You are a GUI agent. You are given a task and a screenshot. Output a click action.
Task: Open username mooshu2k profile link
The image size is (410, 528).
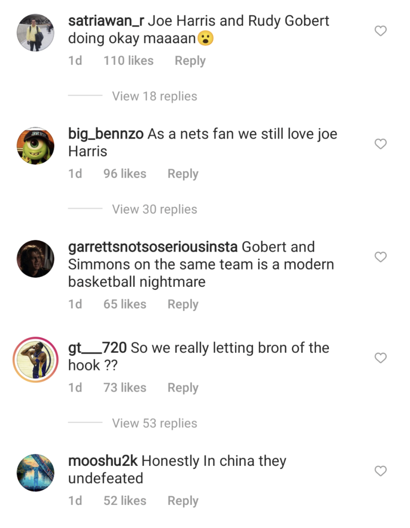pyautogui.click(x=103, y=461)
